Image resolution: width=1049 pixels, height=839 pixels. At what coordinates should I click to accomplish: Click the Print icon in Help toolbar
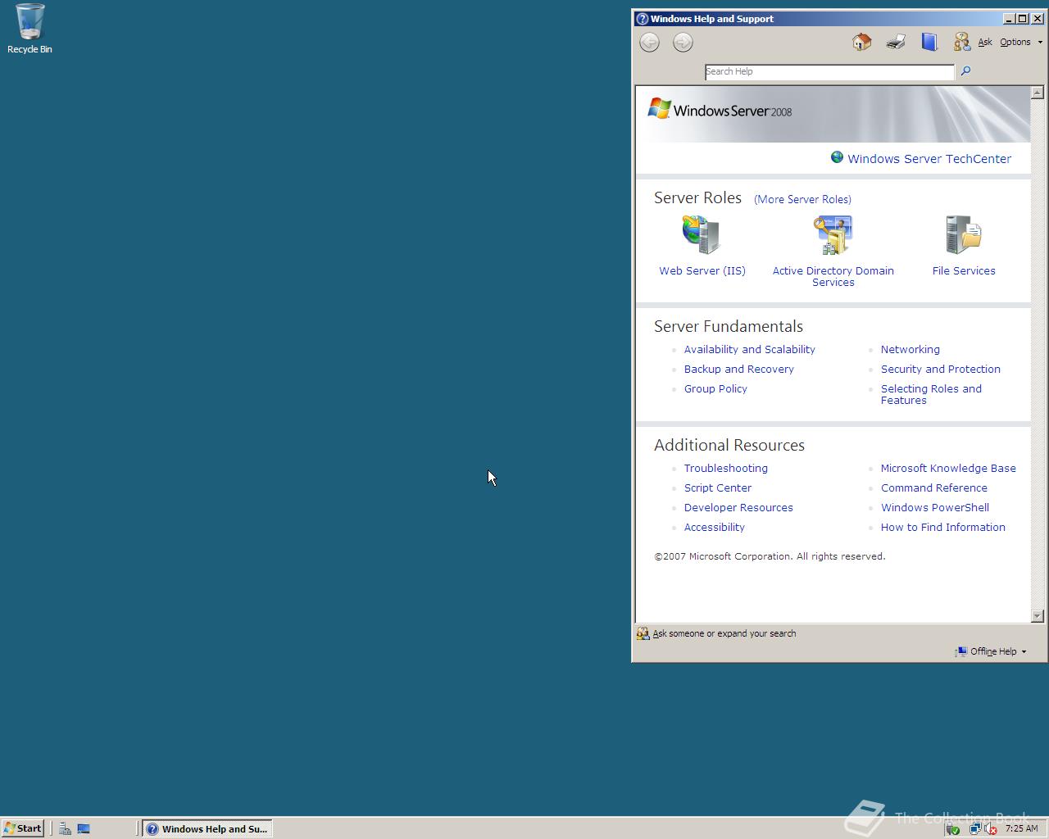(x=895, y=42)
